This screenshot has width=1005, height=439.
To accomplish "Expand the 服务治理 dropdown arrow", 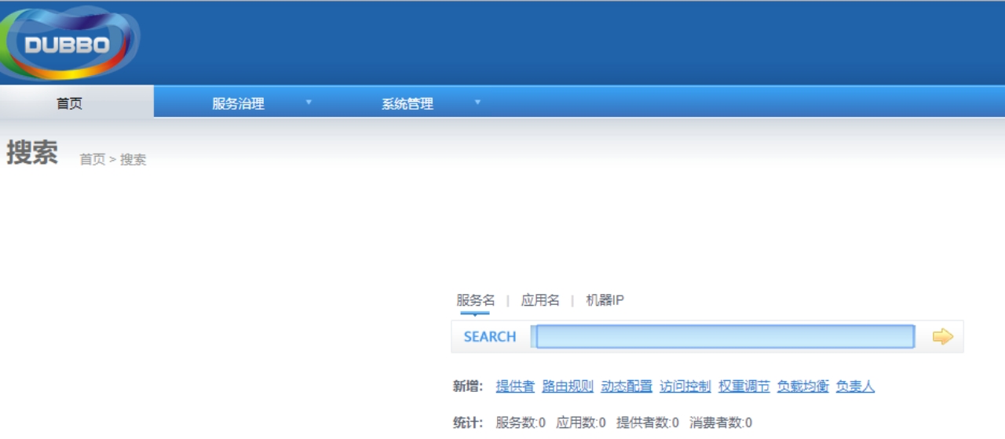I will 309,102.
